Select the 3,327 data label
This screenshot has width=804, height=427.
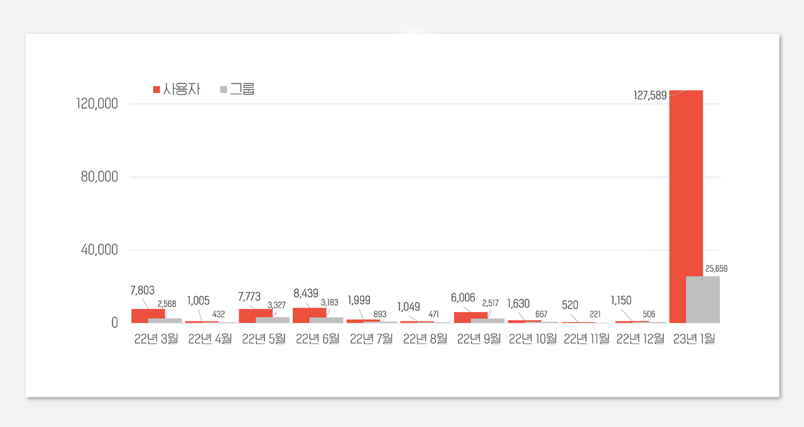[x=276, y=305]
